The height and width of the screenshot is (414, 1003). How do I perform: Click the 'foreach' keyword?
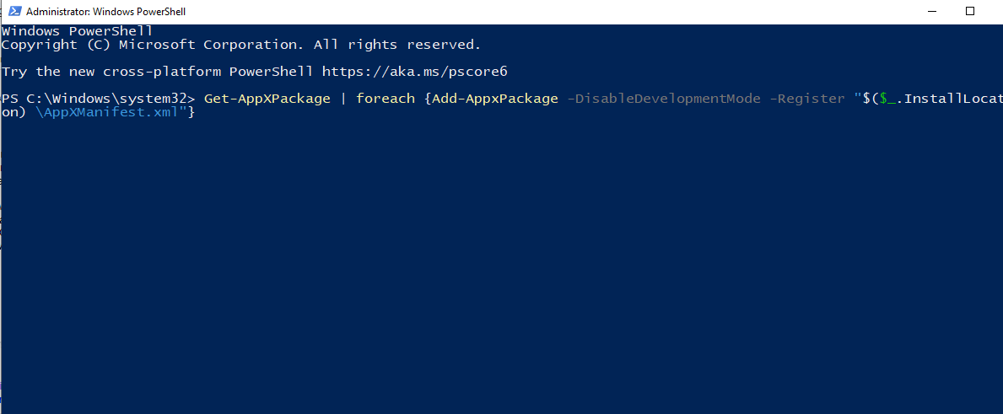tap(385, 99)
